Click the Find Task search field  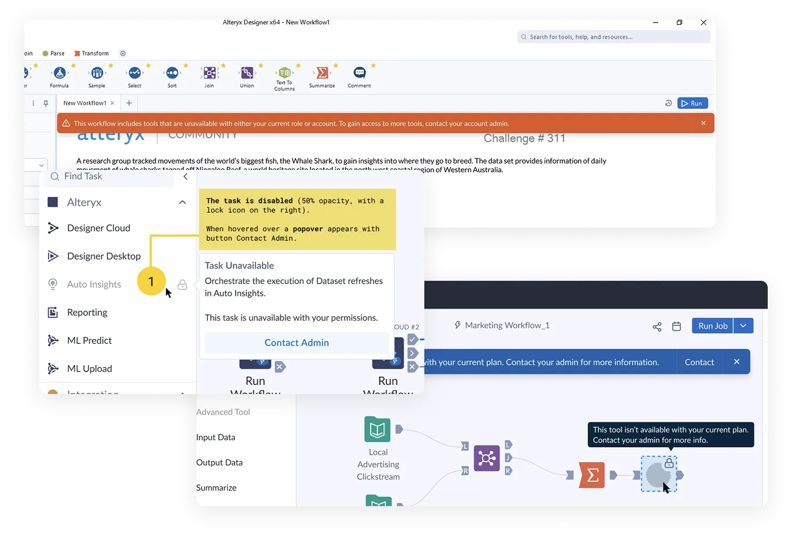[110, 177]
